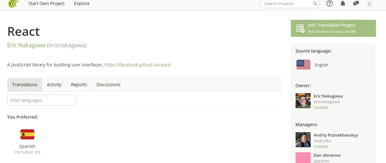Click the Andriy Poznakhovskyy name
This screenshot has height=163, width=386.
pos(336,135)
